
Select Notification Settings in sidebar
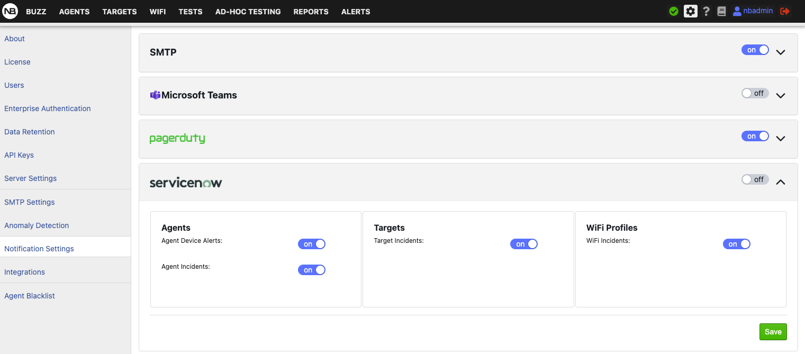coord(39,249)
